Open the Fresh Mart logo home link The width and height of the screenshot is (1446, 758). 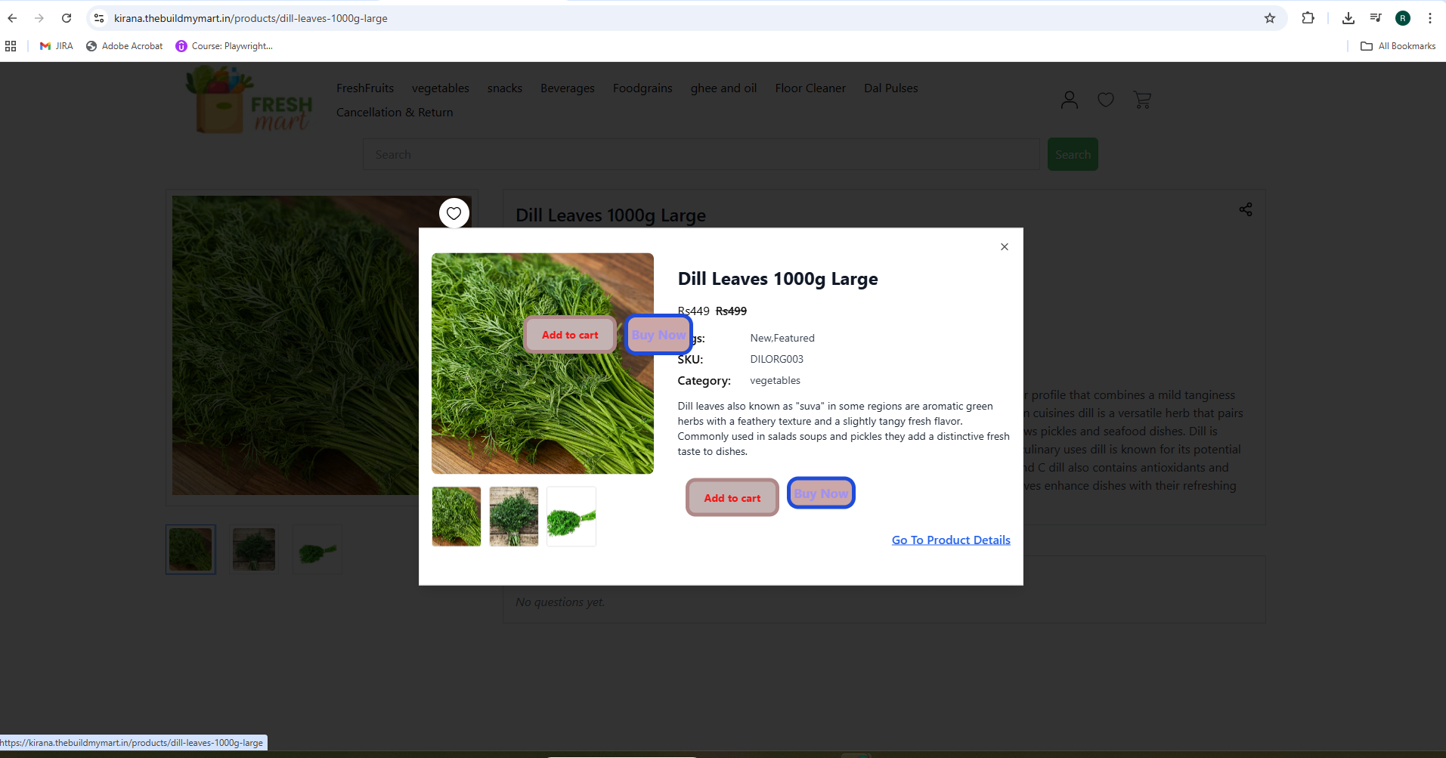point(250,100)
